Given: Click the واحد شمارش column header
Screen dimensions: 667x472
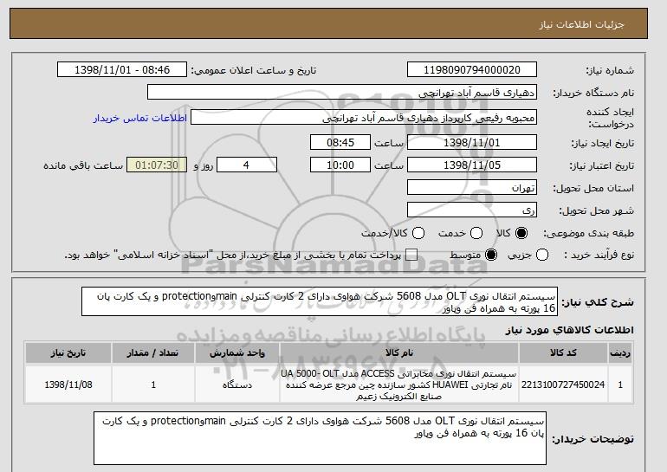Looking at the screenshot, I should [237, 353].
